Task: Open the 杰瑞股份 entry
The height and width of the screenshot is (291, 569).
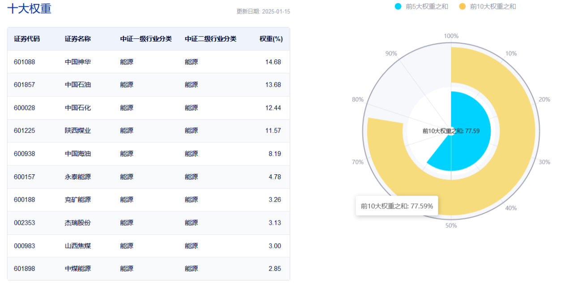Action: (x=78, y=223)
